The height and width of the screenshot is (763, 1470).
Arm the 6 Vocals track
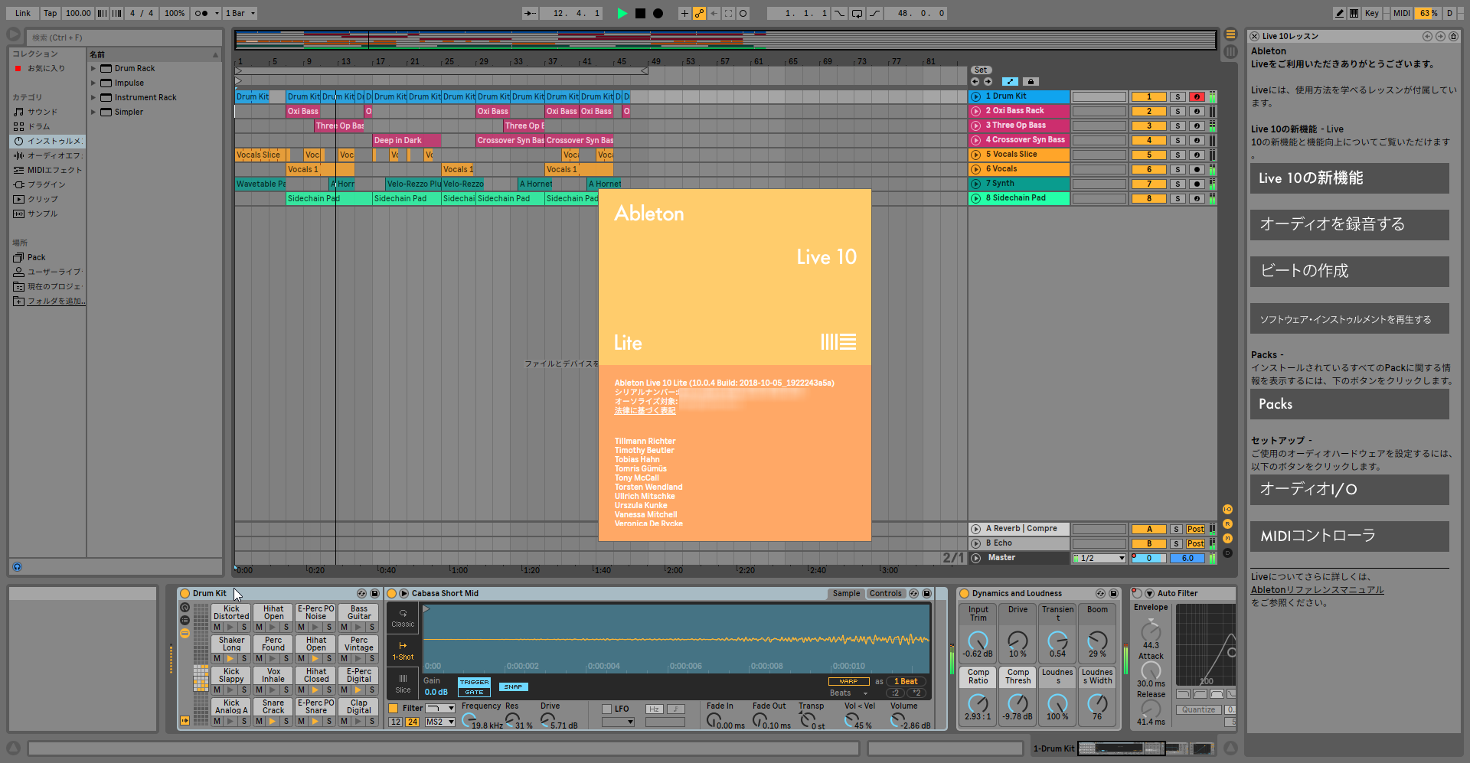[1197, 169]
